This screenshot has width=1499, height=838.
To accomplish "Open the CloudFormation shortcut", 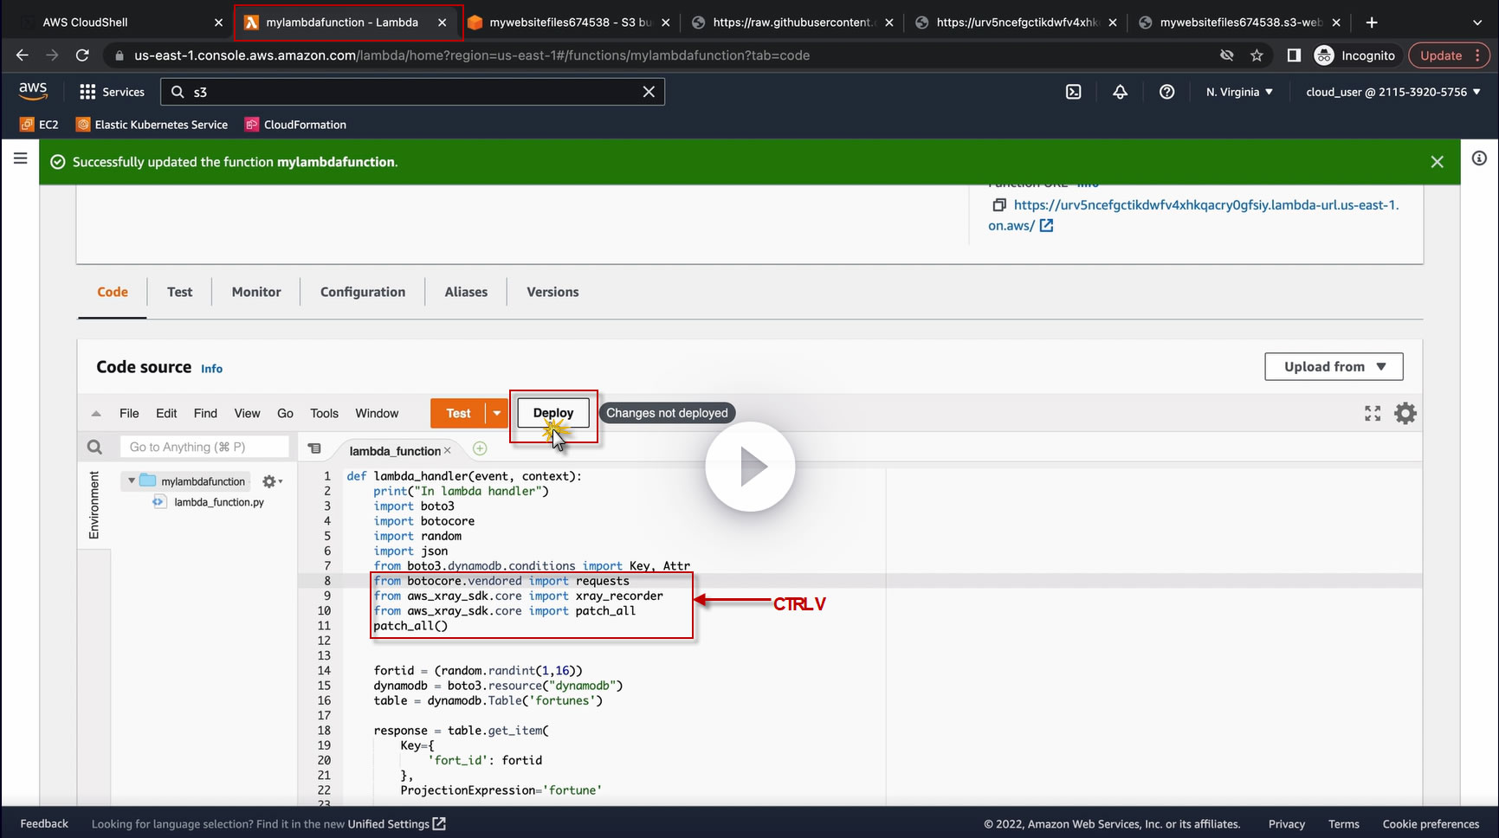I will point(296,125).
